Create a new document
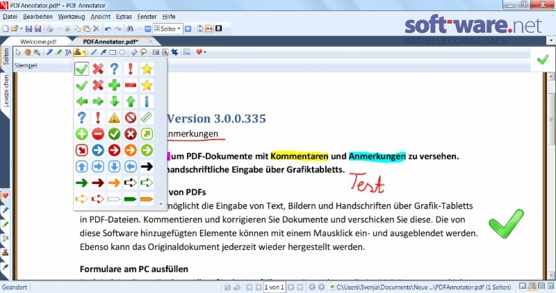This screenshot has height=293, width=556. pos(6,28)
